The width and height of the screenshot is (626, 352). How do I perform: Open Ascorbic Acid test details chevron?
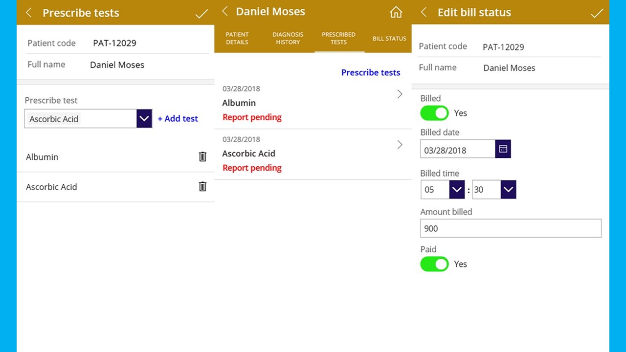400,145
